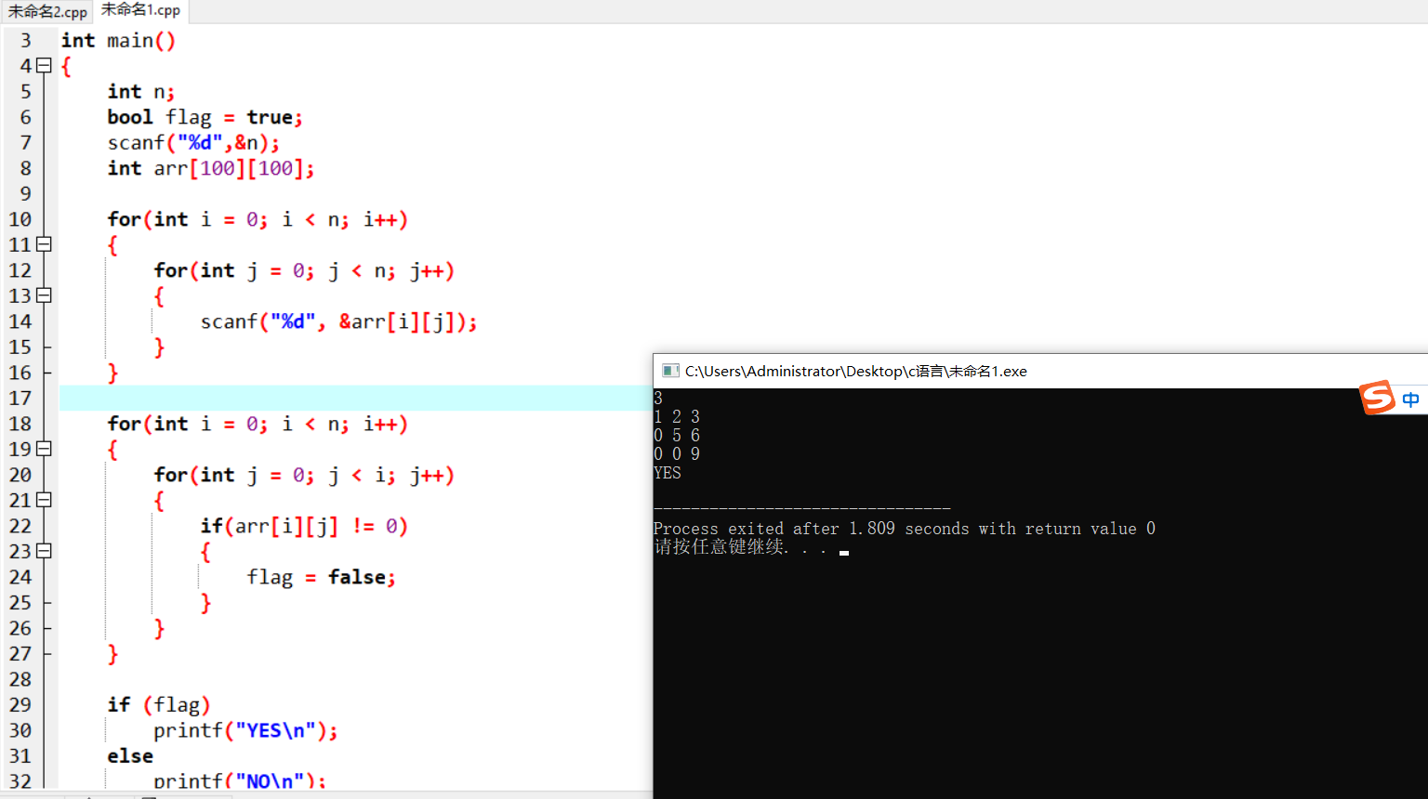Click the printf("YES\n"); line
Image resolution: width=1428 pixels, height=799 pixels.
[245, 730]
